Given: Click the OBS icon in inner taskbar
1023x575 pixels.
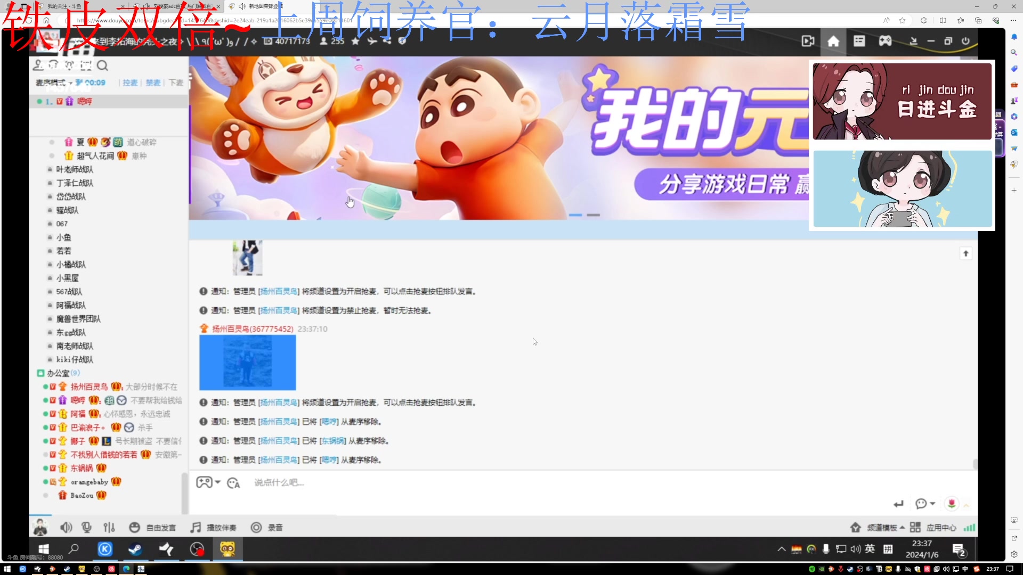Looking at the screenshot, I should pyautogui.click(x=197, y=549).
